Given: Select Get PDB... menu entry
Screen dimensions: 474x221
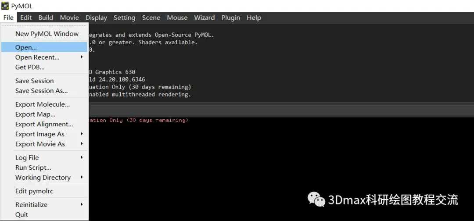Looking at the screenshot, I should 44,67.
